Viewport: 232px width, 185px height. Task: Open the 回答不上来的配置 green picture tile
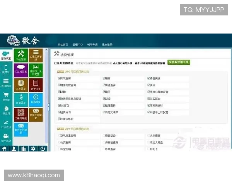point(36,70)
